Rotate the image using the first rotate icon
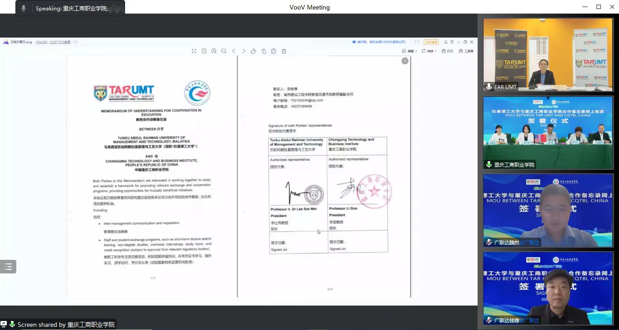The image size is (619, 330). [x=254, y=51]
